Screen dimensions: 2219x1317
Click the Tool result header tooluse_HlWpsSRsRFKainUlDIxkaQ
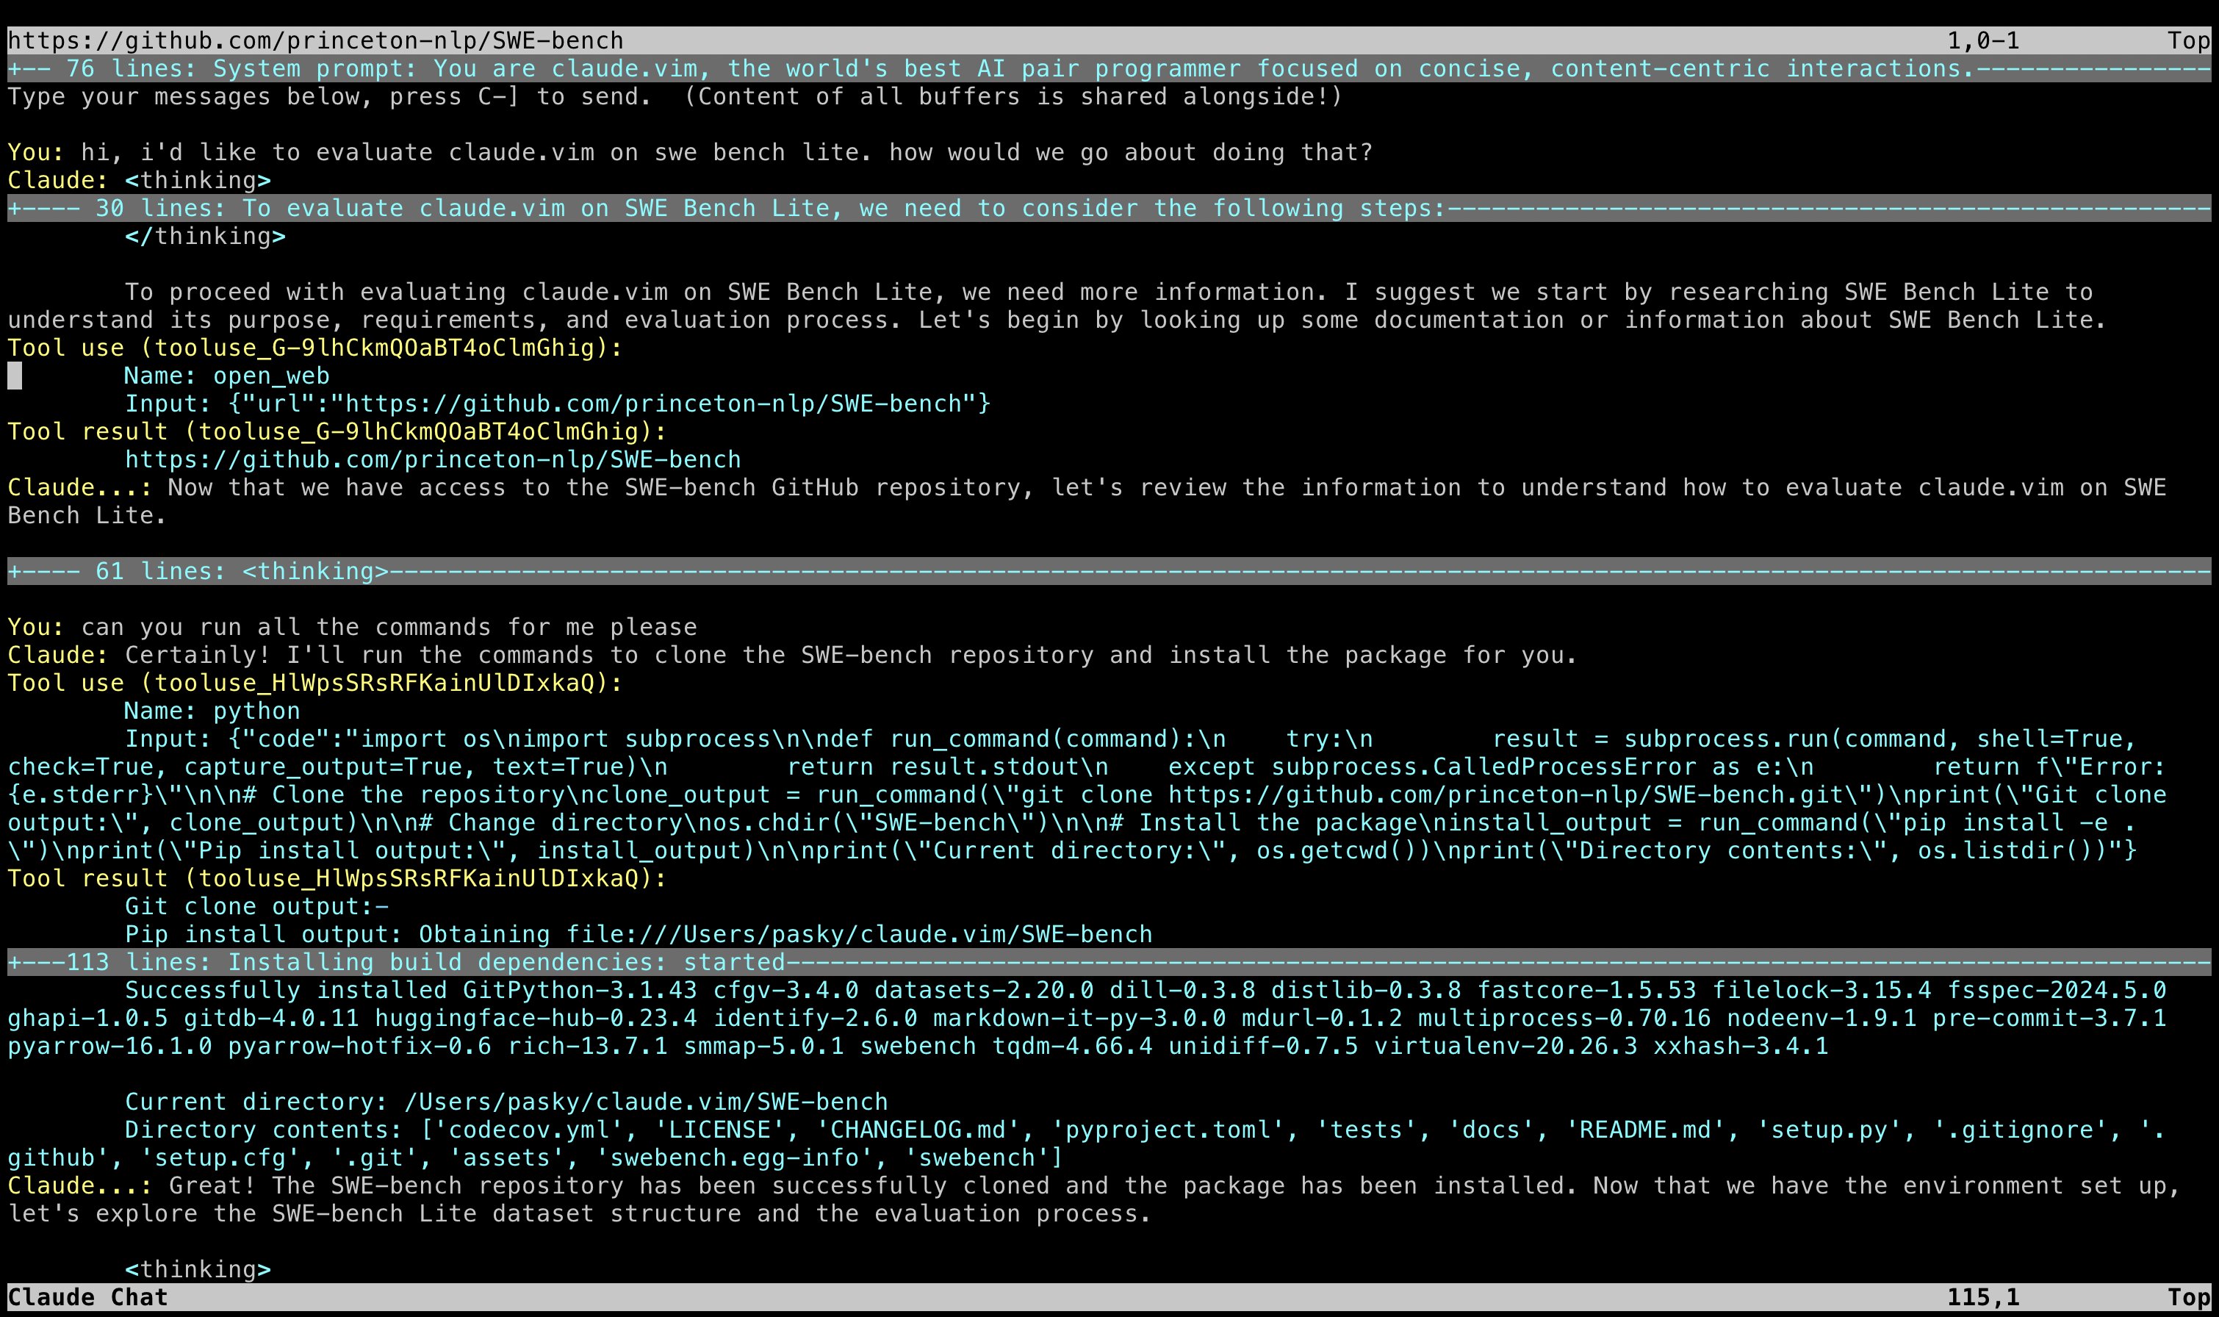tap(337, 878)
